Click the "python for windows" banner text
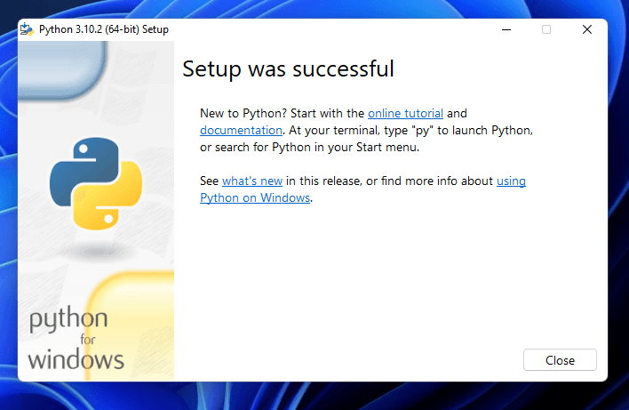Viewport: 629px width, 410px height. click(x=76, y=338)
